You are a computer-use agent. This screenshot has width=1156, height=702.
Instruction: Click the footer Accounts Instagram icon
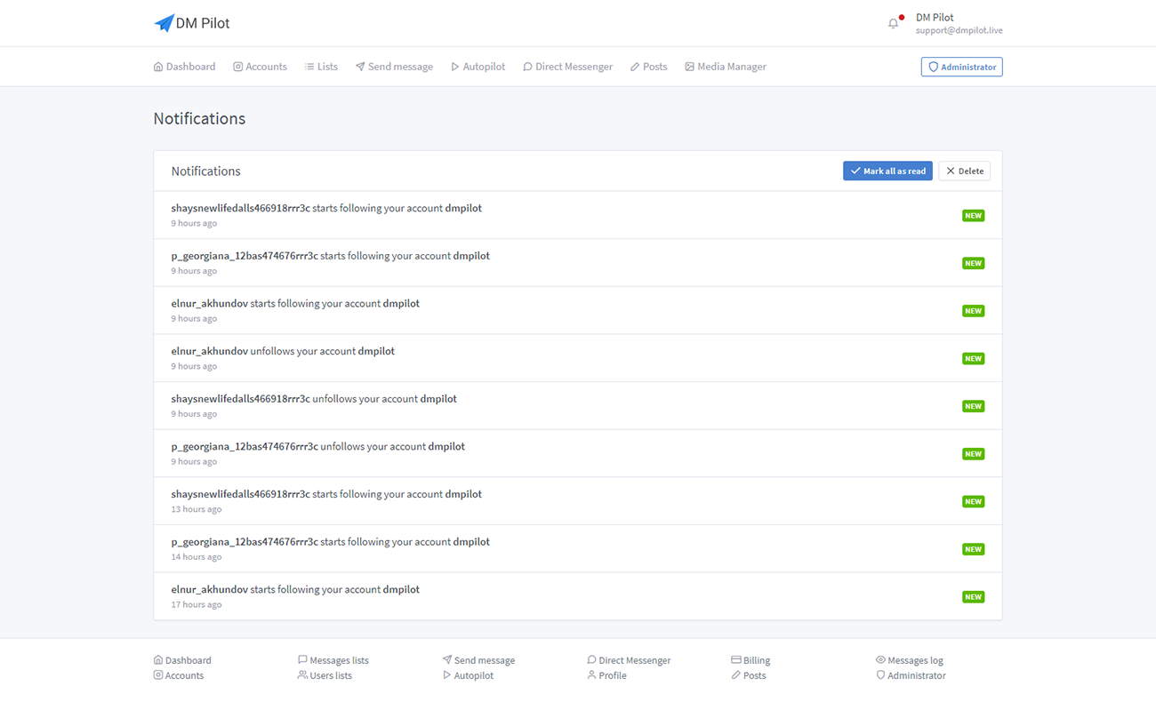coord(158,675)
